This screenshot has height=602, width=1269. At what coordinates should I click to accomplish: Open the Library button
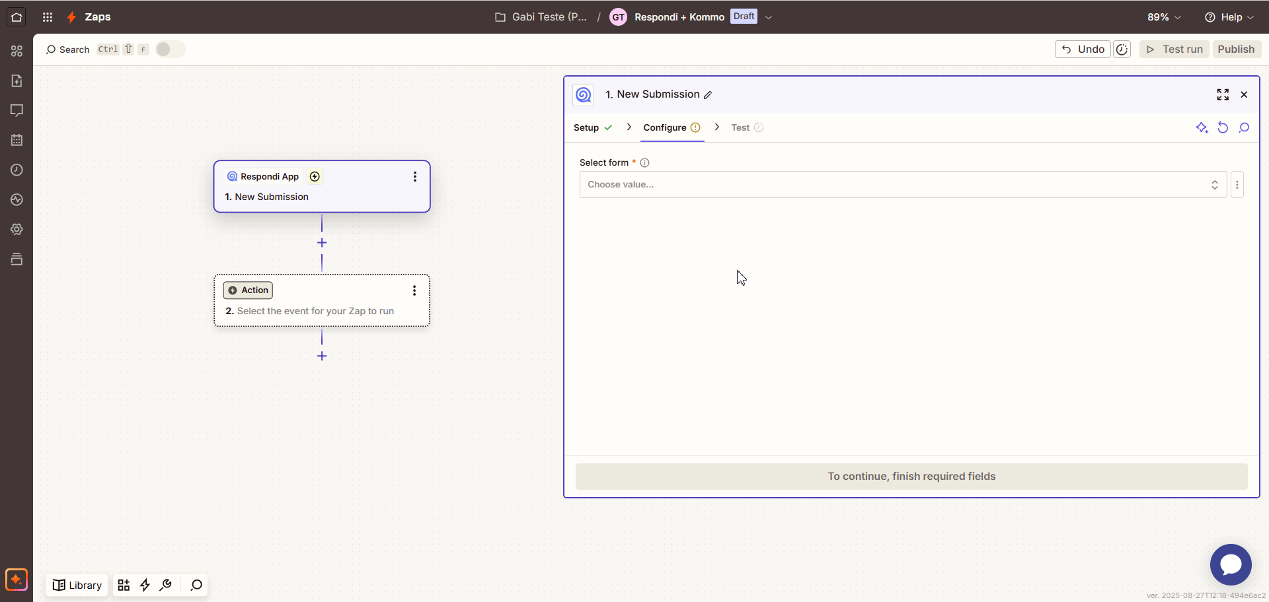[x=77, y=585]
